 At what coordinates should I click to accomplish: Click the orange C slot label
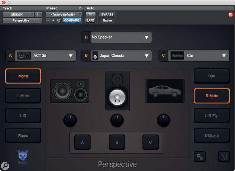163,56
